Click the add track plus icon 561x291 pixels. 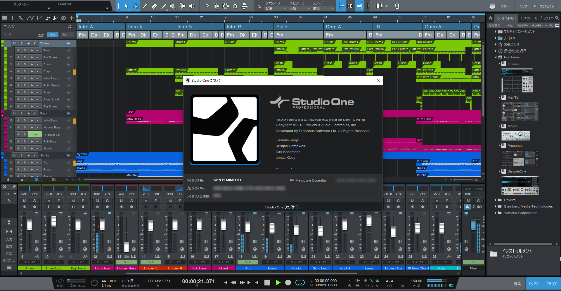click(72, 18)
